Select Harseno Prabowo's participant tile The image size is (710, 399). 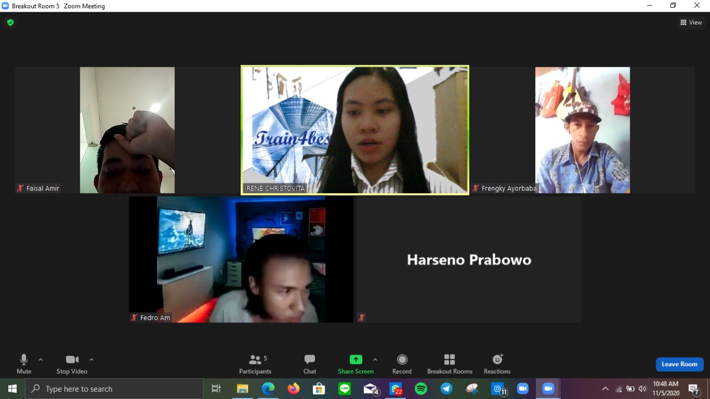pos(469,260)
